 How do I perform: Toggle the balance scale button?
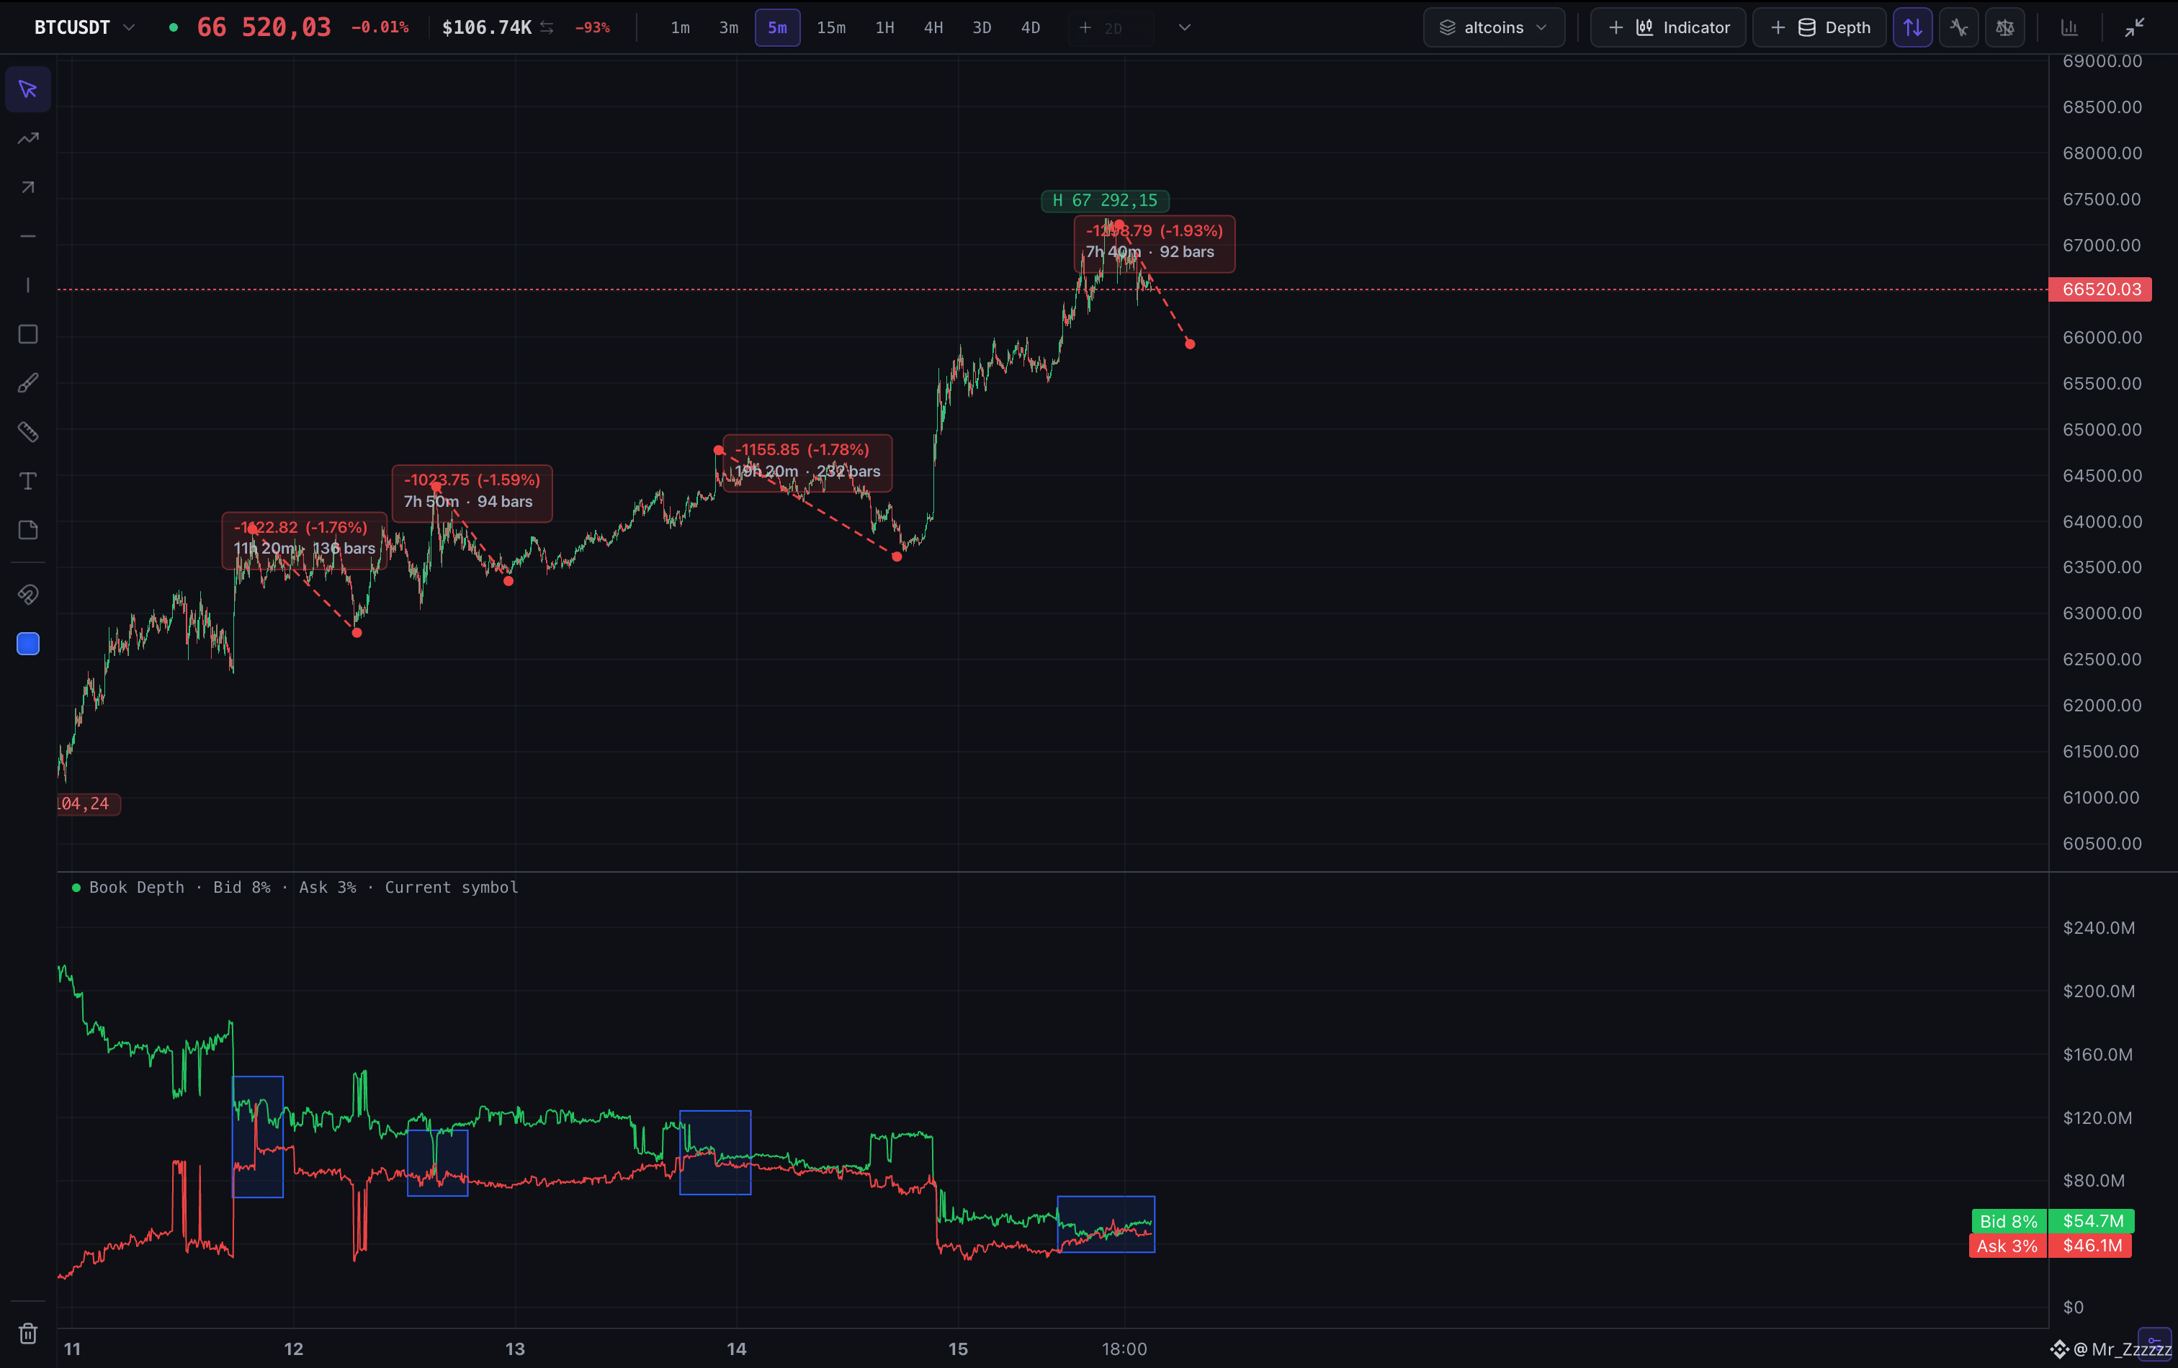coord(2005,28)
